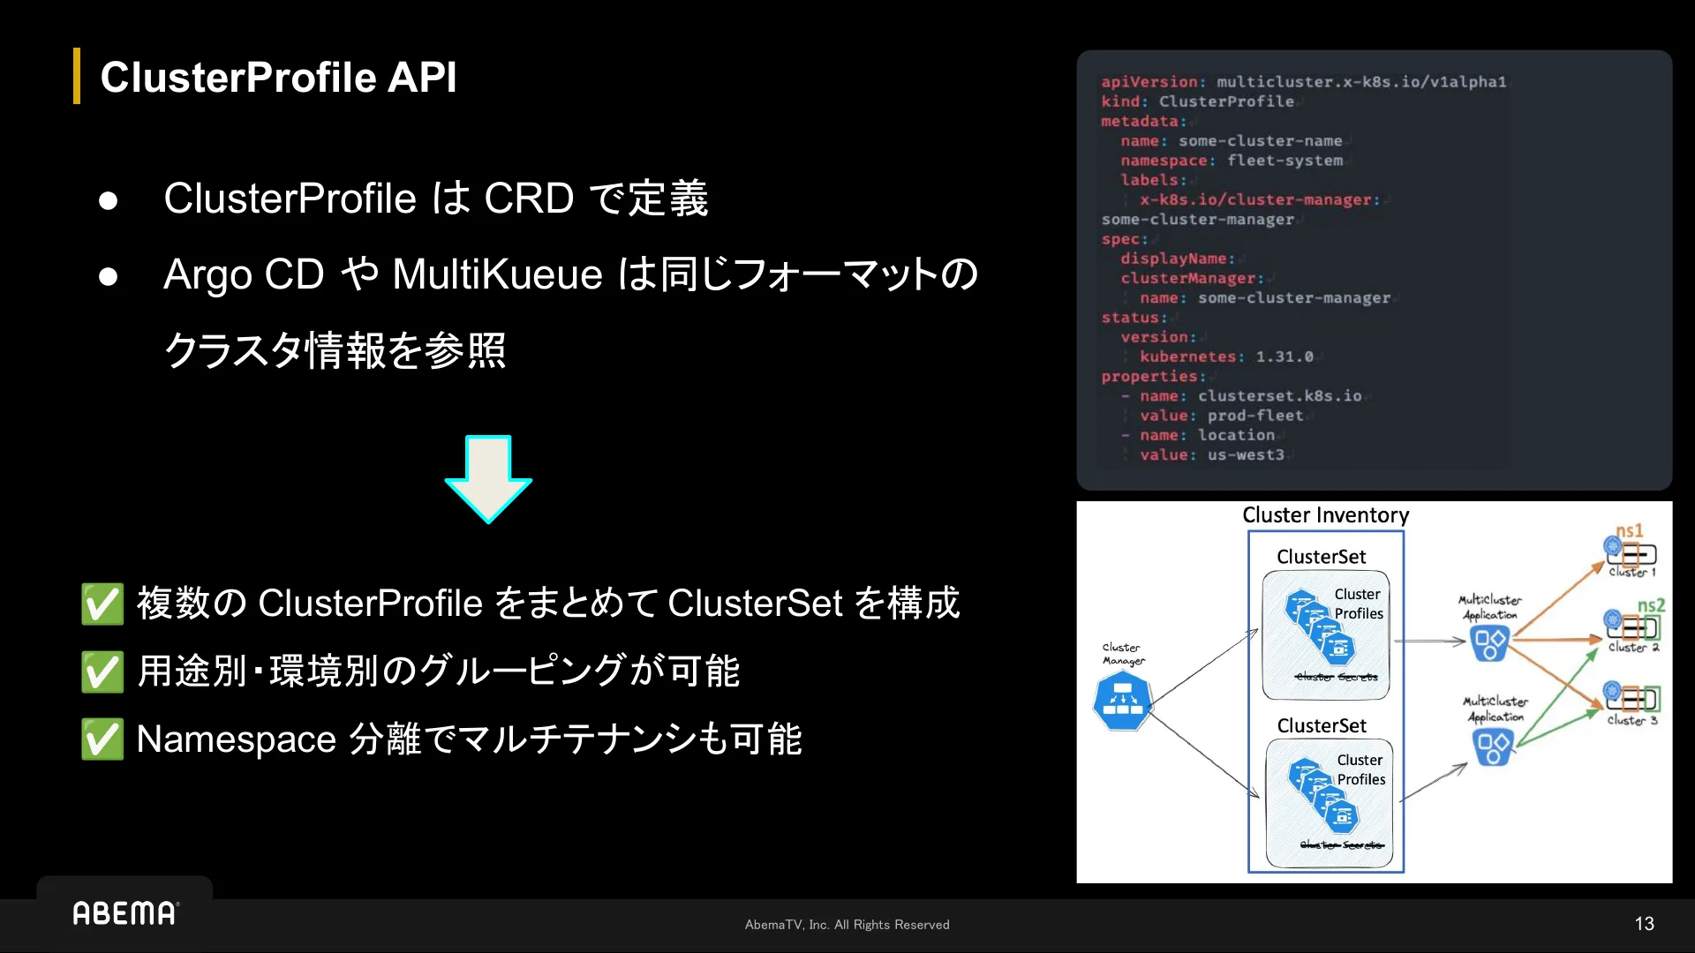Click the first bullet about CRD で定義

coord(435,199)
